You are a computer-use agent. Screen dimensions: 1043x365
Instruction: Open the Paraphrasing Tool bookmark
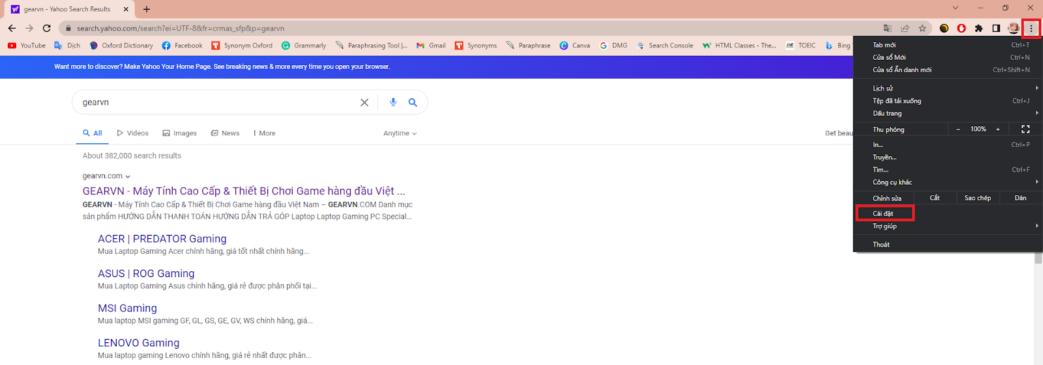[x=372, y=46]
